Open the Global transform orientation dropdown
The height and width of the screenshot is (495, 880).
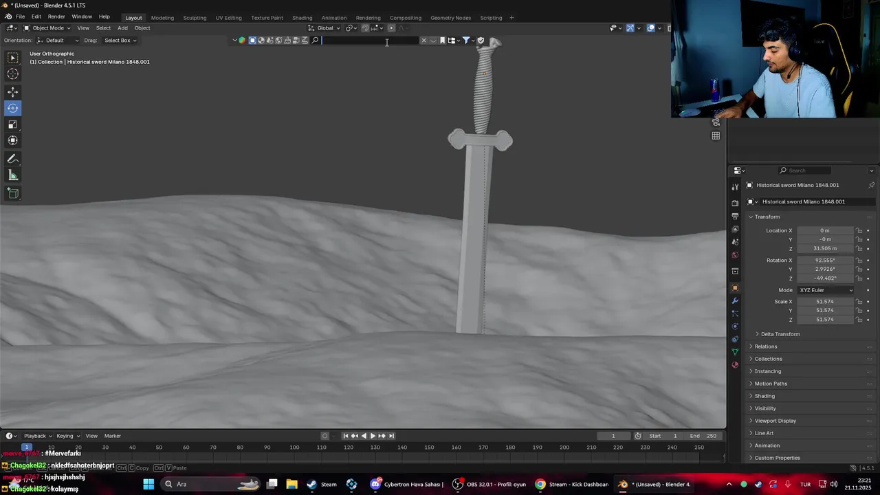[x=324, y=28]
